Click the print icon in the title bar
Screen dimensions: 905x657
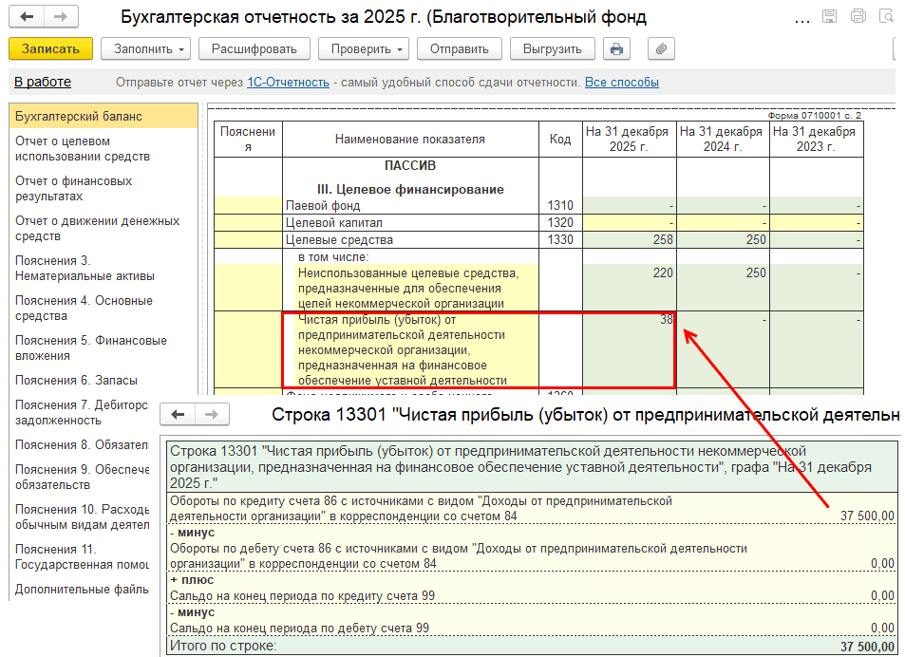858,16
